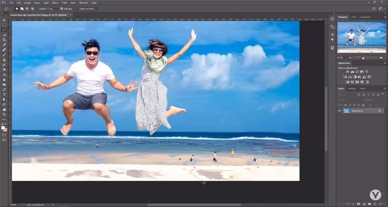This screenshot has width=388, height=207.
Task: Select the Crop tool
Action: click(4, 40)
